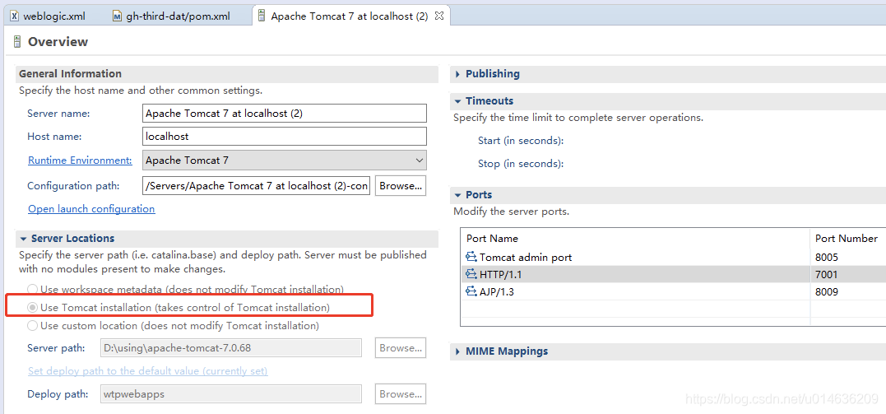Browse for the Server path
Viewport: 886px width, 414px height.
pos(401,348)
